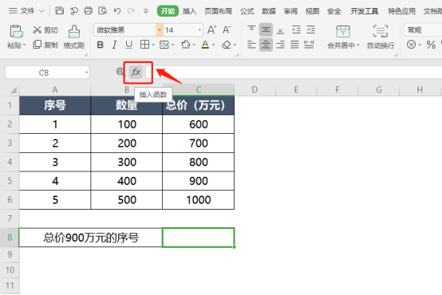Click the font color A swatch

click(x=205, y=45)
